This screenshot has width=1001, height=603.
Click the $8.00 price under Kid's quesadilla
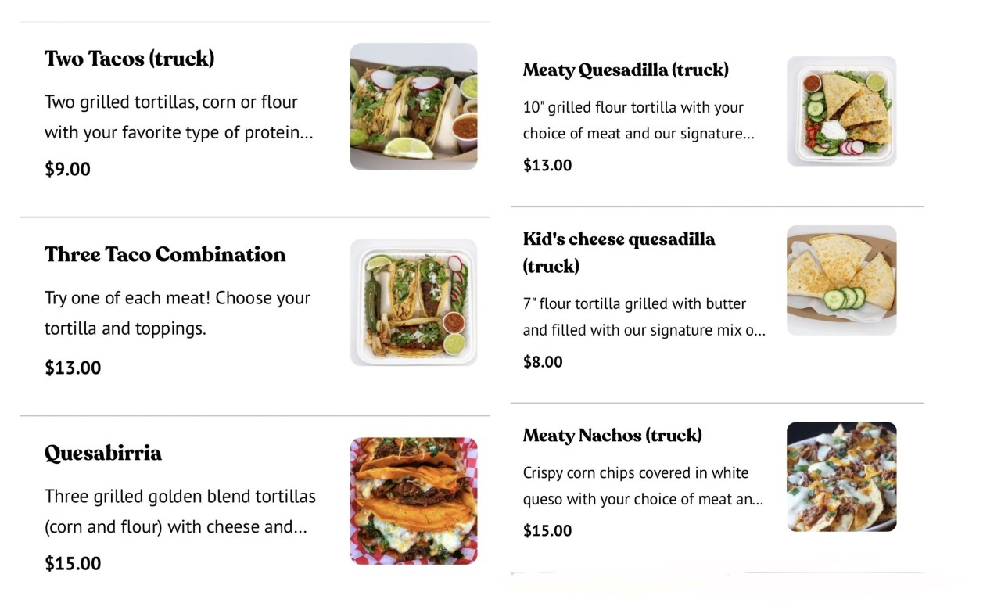[543, 361]
